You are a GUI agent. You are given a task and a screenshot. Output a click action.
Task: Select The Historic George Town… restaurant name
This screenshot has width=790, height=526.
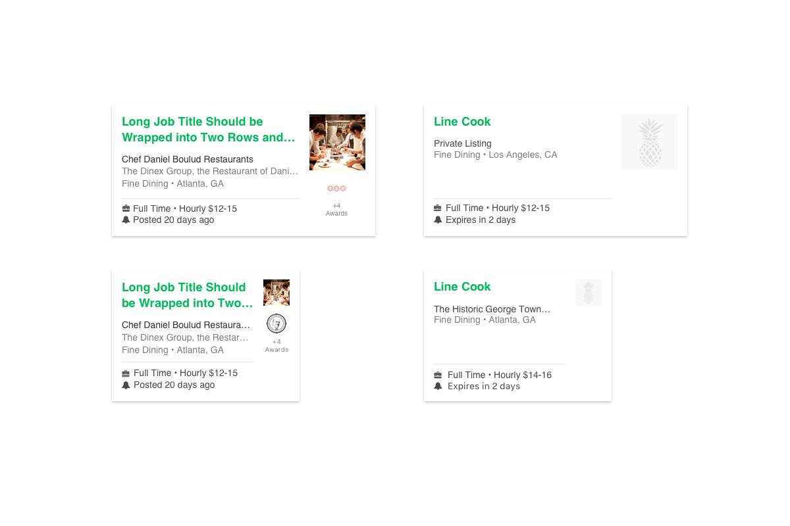pyautogui.click(x=492, y=309)
